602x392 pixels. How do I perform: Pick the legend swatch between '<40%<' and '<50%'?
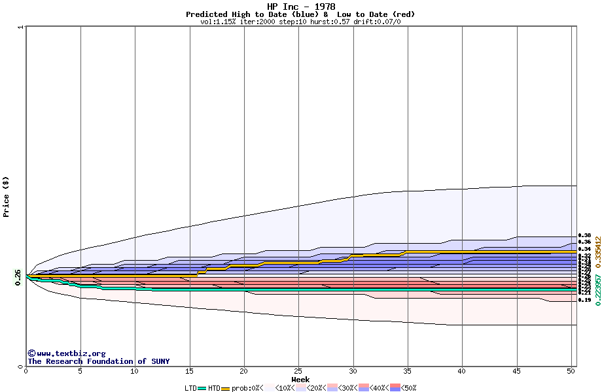[x=395, y=388]
